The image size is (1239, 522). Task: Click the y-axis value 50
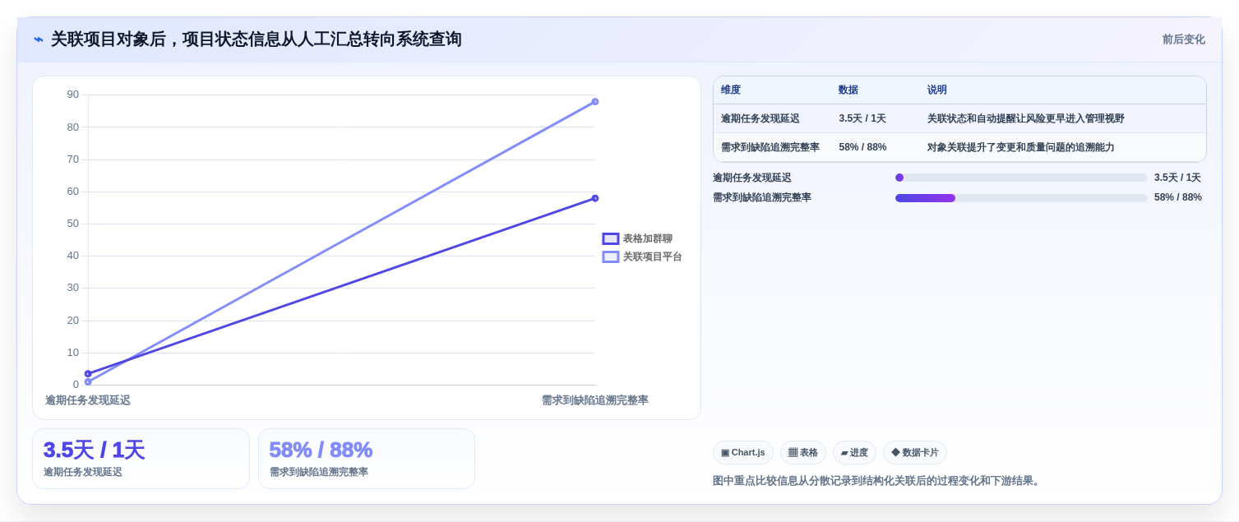click(73, 224)
